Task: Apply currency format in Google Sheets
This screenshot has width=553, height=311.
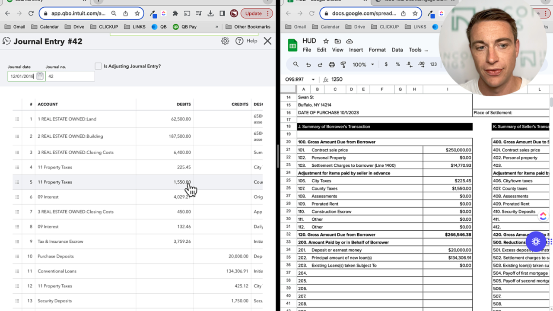Action: pyautogui.click(x=386, y=64)
